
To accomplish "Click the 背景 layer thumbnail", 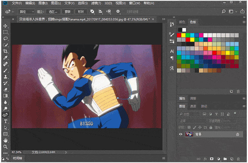I will [x=189, y=134].
